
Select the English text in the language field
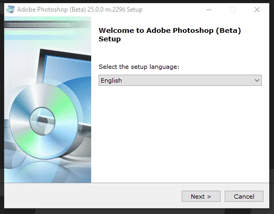pyautogui.click(x=111, y=81)
